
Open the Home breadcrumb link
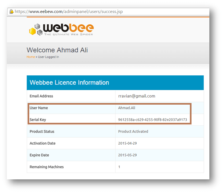(x=31, y=57)
